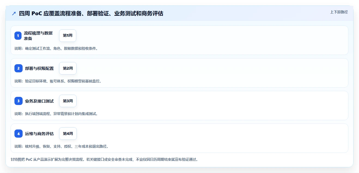This screenshot has height=173, width=359.
Task: Click the 第4周 week tag
Action: pos(68,134)
